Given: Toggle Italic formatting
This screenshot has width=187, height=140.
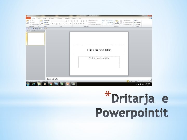Looking at the screenshot, I should [x=55, y=24].
